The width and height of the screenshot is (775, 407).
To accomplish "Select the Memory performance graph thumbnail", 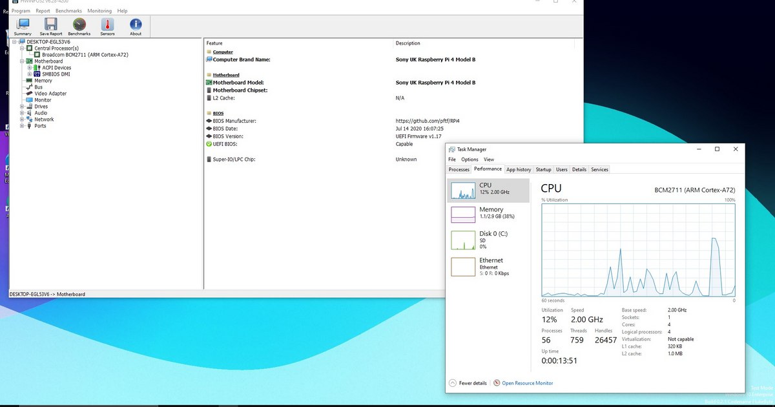I will 463,214.
